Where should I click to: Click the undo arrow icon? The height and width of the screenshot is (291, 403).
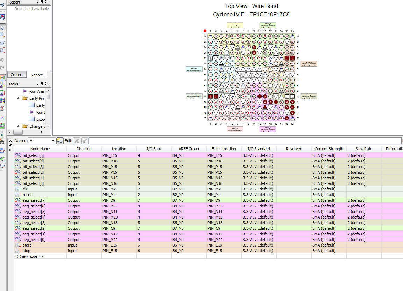click(2, 60)
